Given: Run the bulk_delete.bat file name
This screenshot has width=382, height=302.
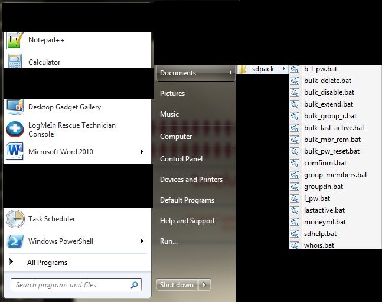Looking at the screenshot, I should tap(328, 81).
